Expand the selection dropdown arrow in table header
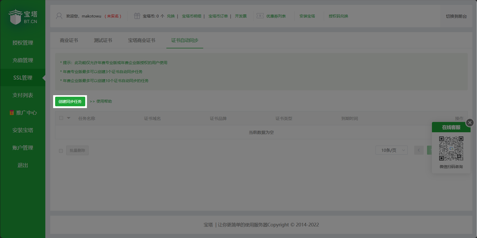 click(x=69, y=118)
